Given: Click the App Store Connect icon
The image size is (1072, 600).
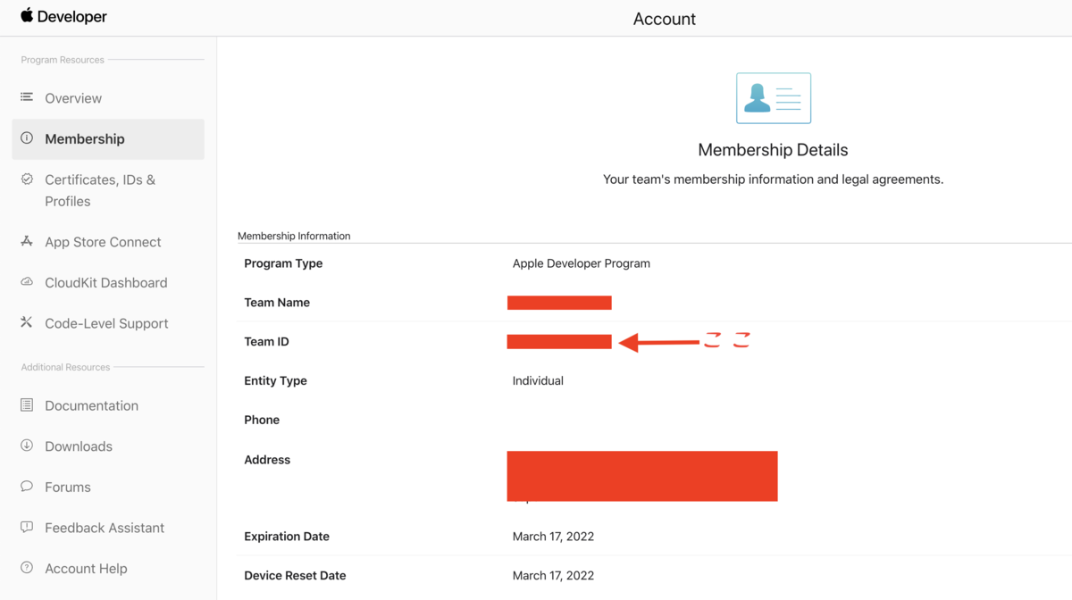Looking at the screenshot, I should click(x=27, y=241).
